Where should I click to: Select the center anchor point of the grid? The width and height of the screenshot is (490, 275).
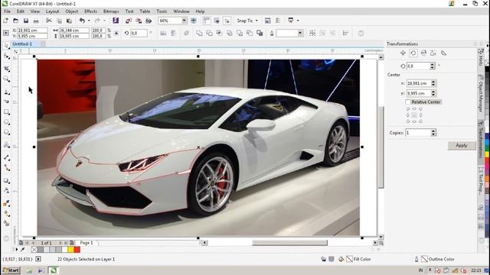coord(414,115)
